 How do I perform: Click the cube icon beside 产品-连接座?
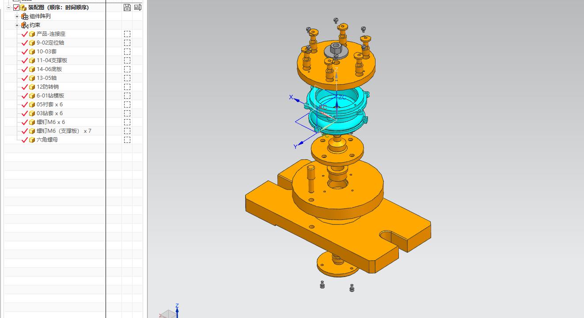click(32, 34)
